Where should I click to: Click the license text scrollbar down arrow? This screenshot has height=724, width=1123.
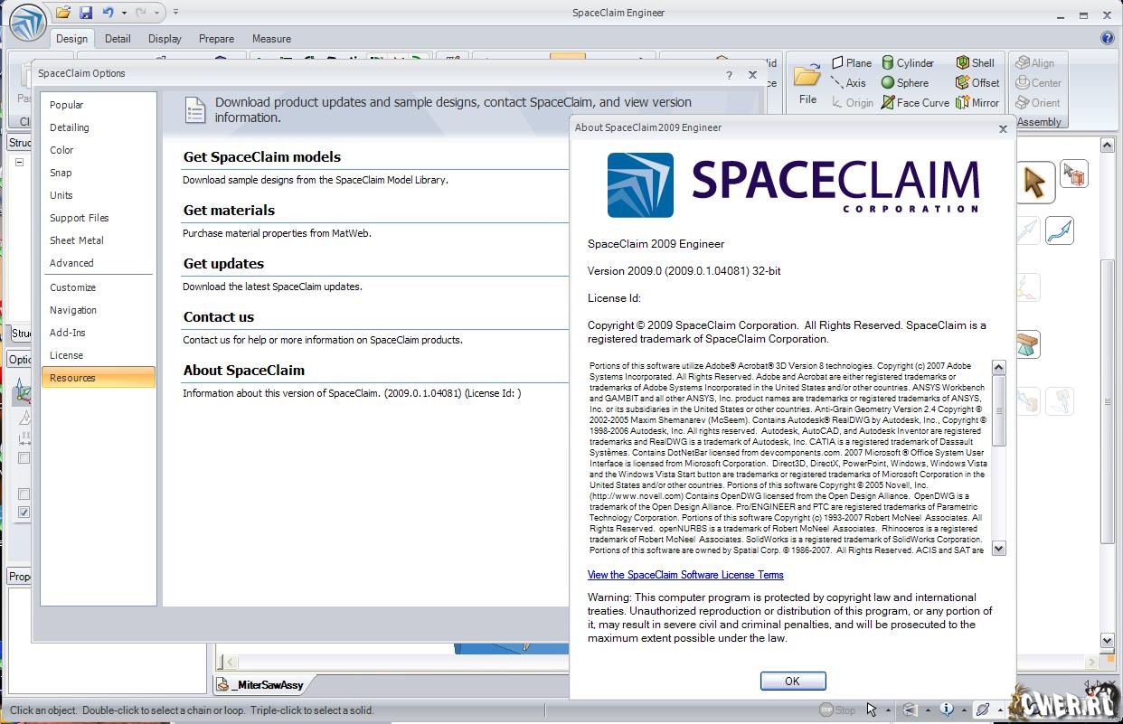pyautogui.click(x=998, y=548)
